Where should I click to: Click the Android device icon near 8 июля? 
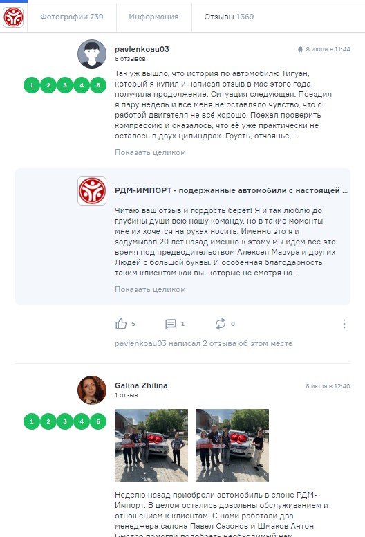click(300, 49)
